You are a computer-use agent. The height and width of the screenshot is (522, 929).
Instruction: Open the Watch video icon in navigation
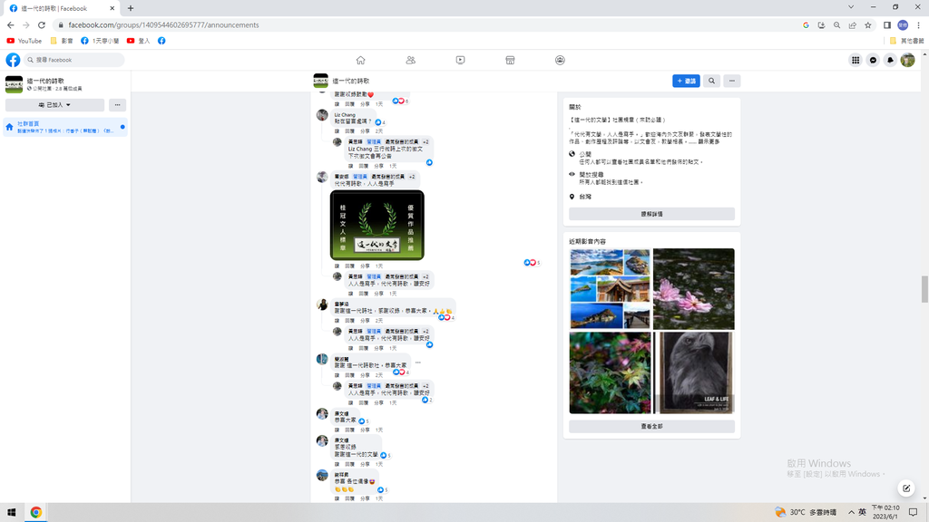461,60
